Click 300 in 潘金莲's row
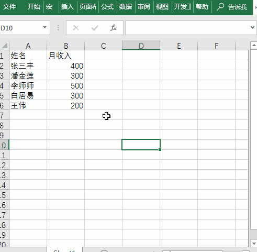Viewport: 257px width, 252px height. [66, 75]
